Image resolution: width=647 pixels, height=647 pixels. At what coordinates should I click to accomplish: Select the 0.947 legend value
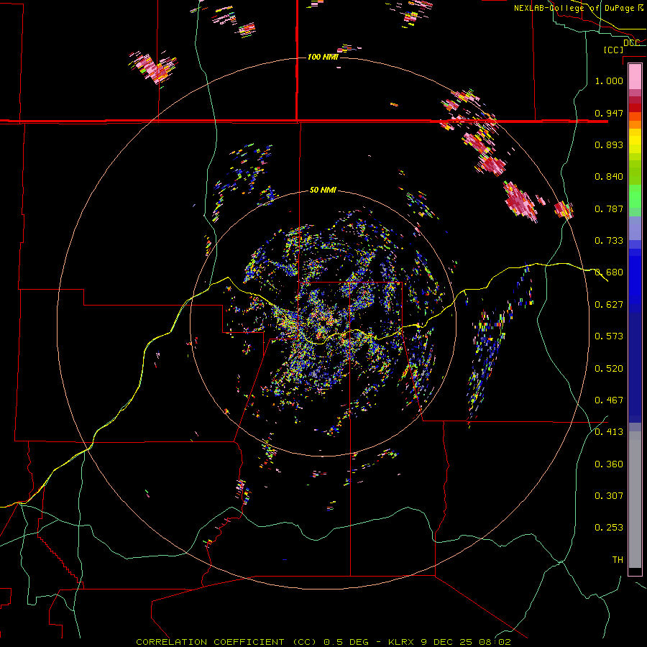(x=609, y=113)
